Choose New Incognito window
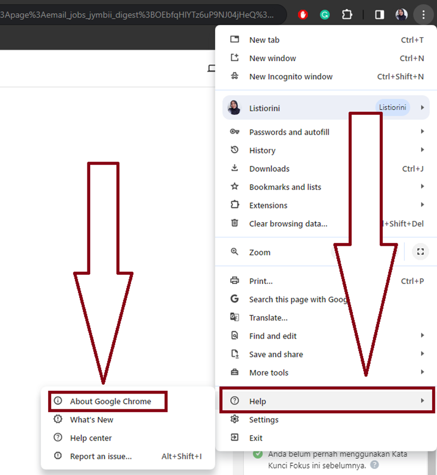 click(x=327, y=77)
